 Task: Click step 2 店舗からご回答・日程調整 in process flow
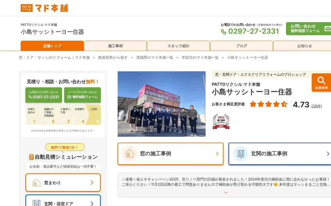point(49,115)
